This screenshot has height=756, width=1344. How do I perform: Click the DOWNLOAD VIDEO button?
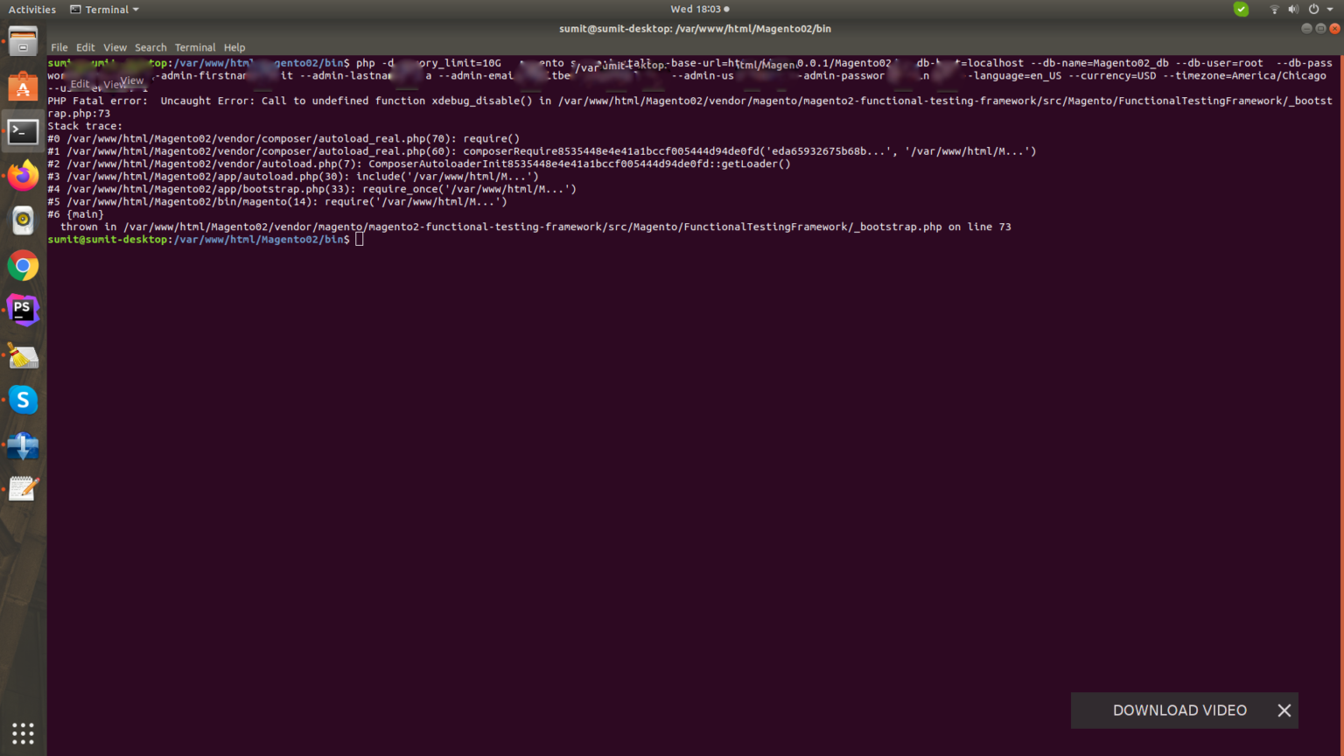1179,710
